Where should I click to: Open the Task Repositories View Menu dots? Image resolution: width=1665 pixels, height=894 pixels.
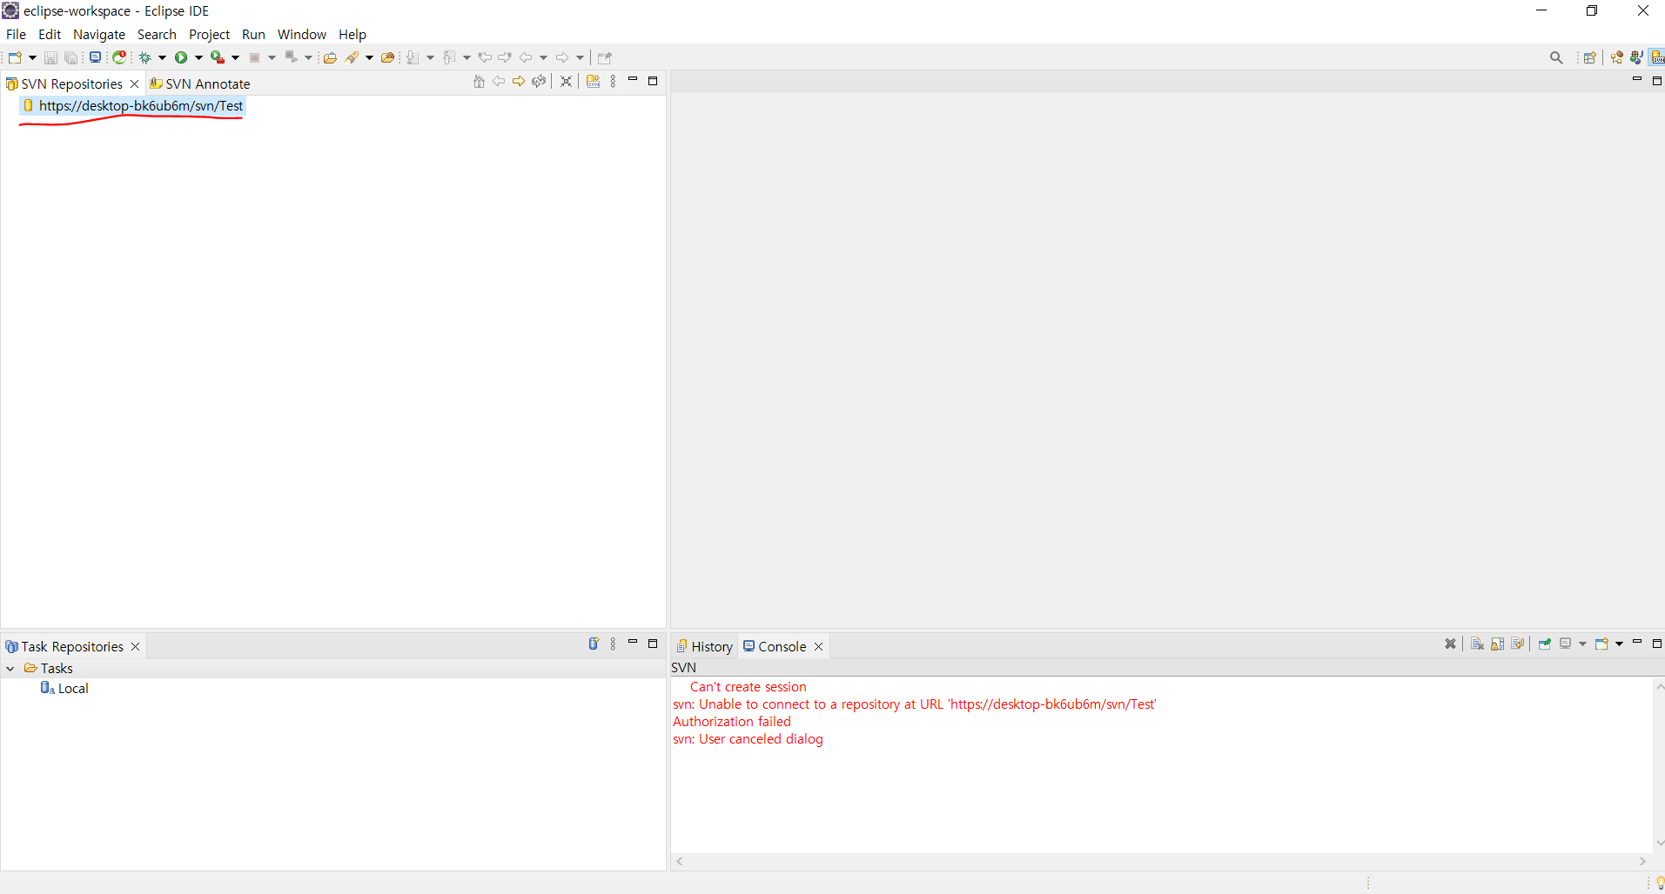[614, 644]
